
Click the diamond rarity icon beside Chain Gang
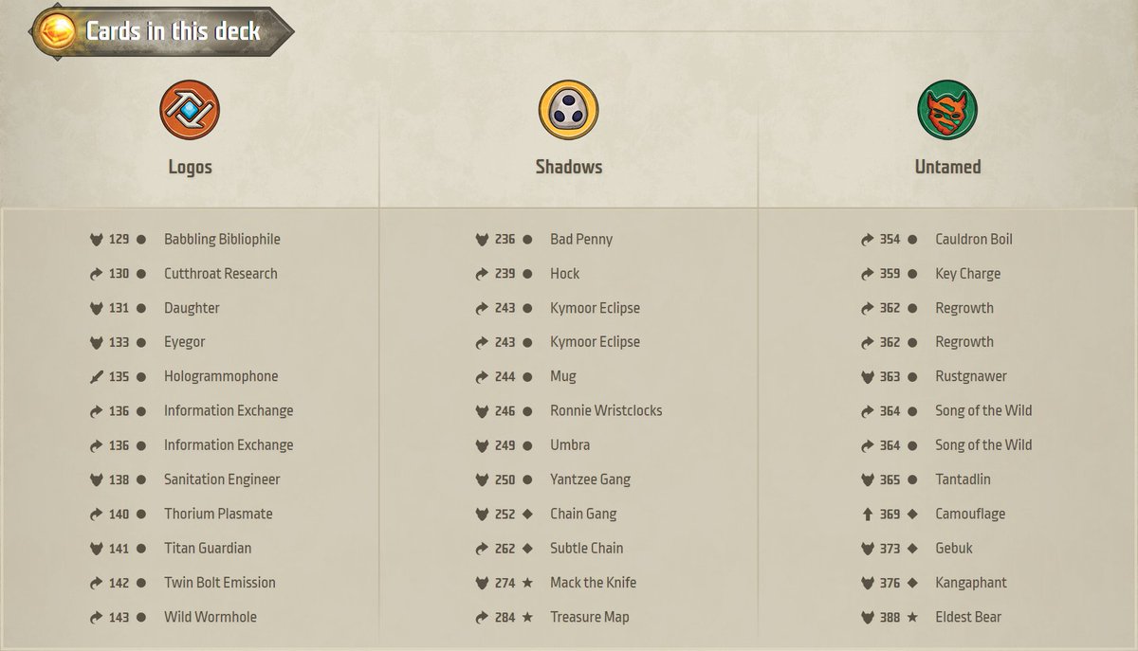coord(527,515)
